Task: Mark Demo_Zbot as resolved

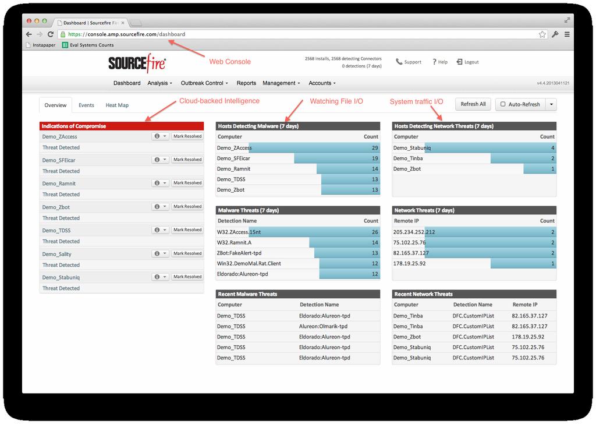Action: click(x=187, y=207)
